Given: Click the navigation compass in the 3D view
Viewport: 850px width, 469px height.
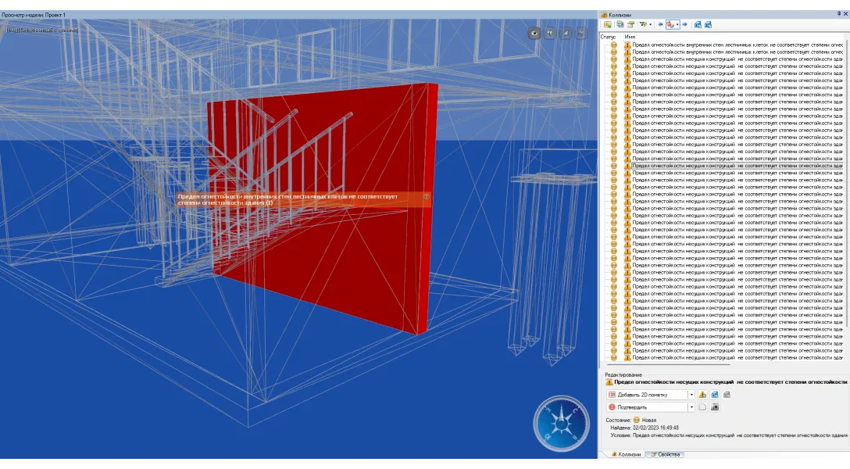Looking at the screenshot, I should [560, 424].
